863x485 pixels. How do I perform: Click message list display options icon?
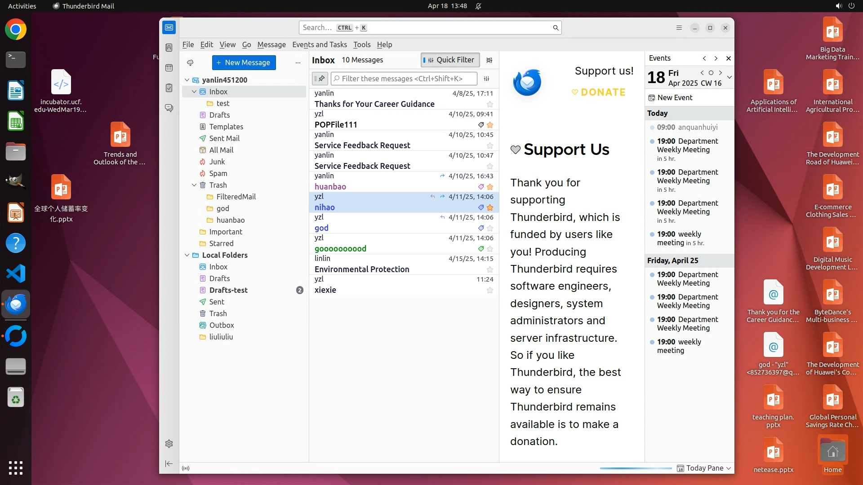tap(489, 60)
